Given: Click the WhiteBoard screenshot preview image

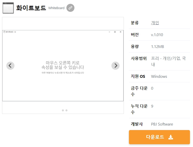Looking at the screenshot, I should pos(63,66).
